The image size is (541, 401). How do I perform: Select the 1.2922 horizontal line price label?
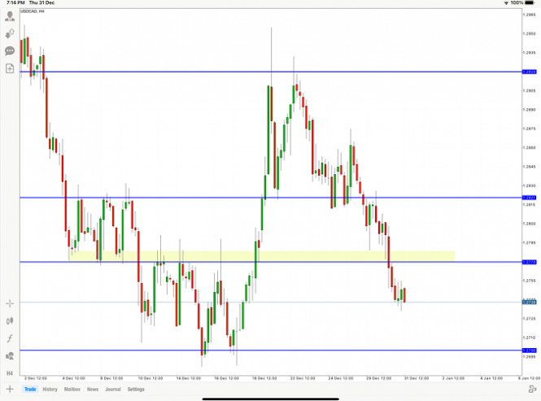click(530, 72)
